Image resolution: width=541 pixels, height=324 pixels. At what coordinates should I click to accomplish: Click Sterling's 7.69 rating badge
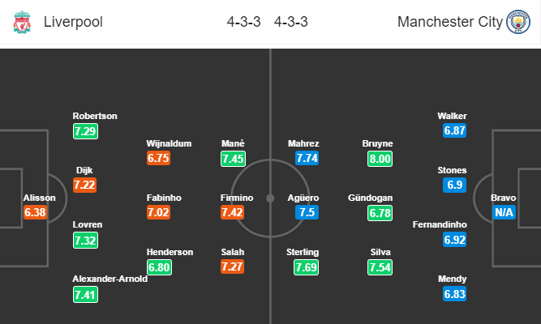pyautogui.click(x=306, y=267)
